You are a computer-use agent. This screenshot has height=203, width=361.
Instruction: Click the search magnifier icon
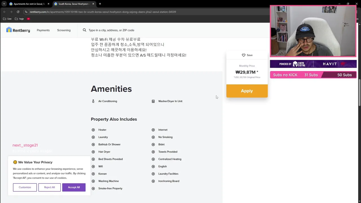pos(84,30)
